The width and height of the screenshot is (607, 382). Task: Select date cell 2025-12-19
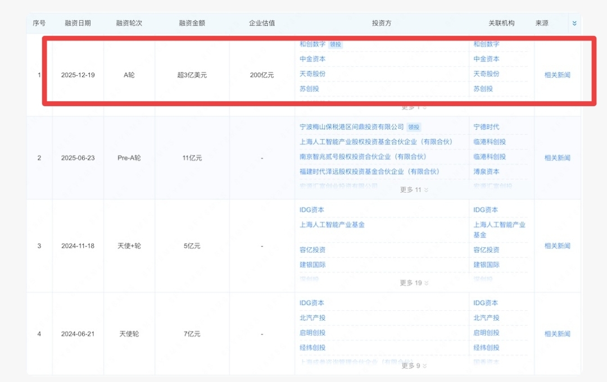point(78,75)
